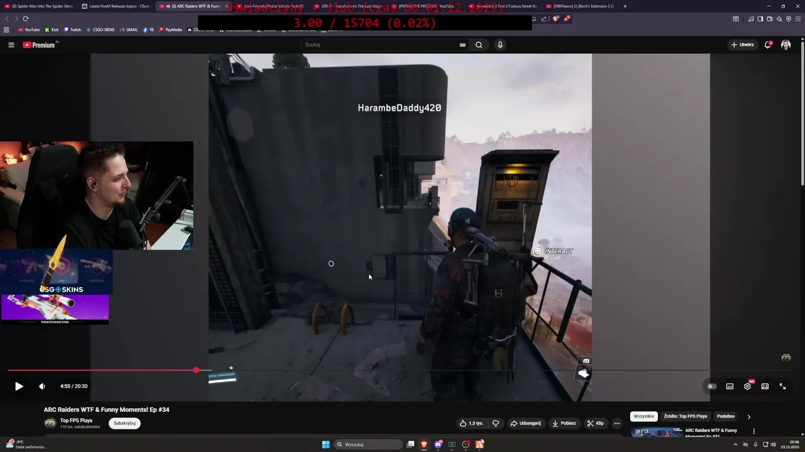Open Brave from the taskbar
The image size is (805, 452).
pos(425,444)
